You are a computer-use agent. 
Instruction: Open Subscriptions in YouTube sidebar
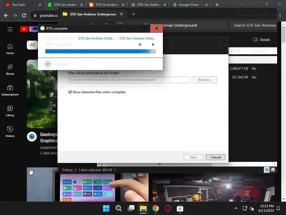[x=10, y=90]
